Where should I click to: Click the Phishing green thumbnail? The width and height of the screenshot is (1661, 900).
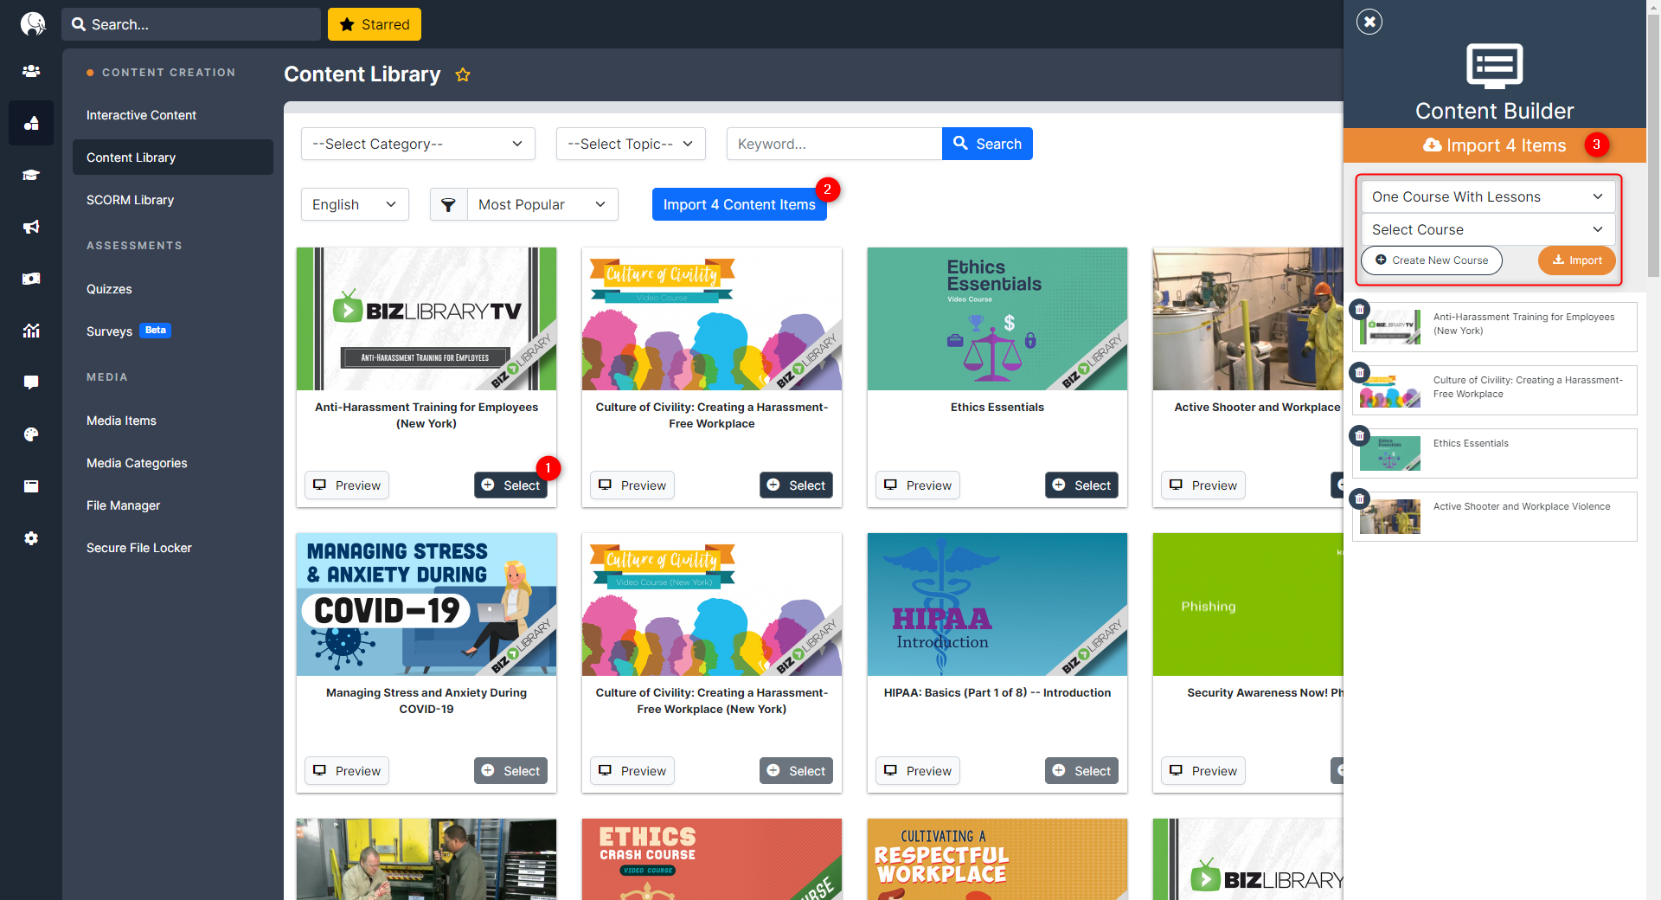pos(1248,604)
